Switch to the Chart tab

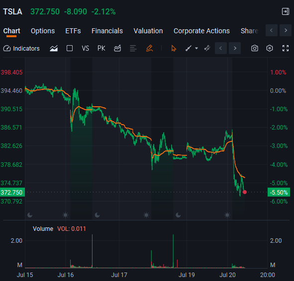tap(11, 31)
